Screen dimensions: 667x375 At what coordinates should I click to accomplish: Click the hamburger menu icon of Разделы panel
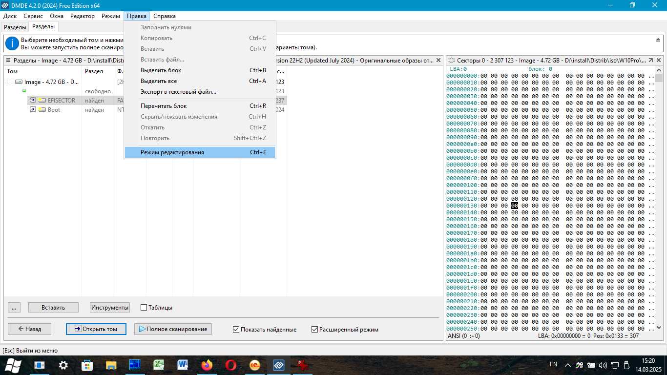8,61
